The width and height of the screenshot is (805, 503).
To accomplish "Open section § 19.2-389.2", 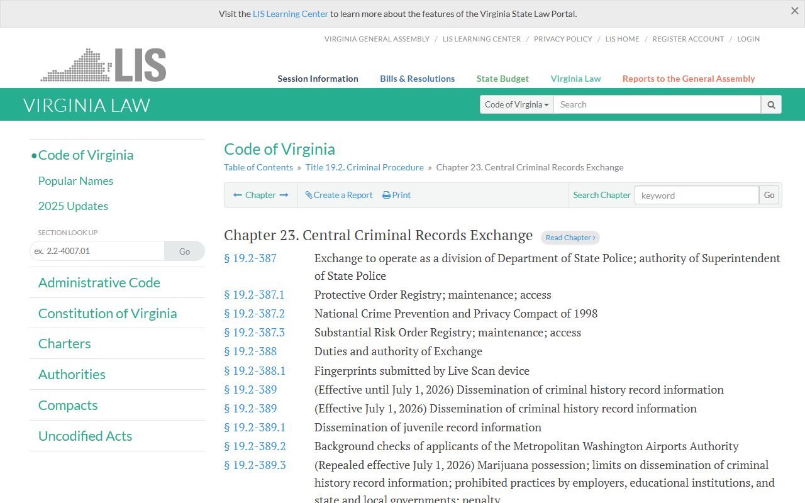I will pos(255,446).
